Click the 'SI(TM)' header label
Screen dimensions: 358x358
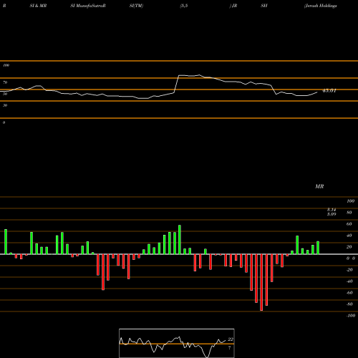(136, 6)
